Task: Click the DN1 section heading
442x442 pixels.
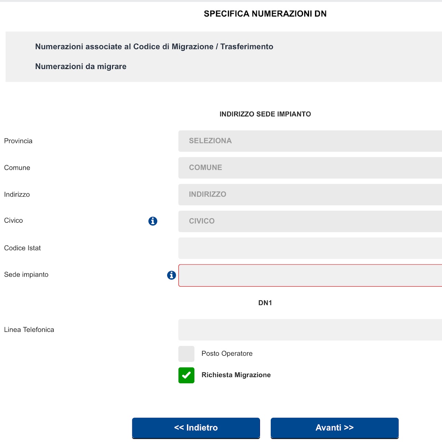Action: [265, 303]
